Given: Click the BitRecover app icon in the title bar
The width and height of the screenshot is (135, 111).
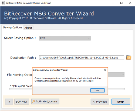Looking at the screenshot, I should pyautogui.click(x=3, y=3).
